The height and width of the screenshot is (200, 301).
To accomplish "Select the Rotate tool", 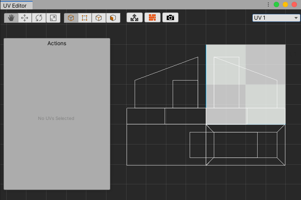I will pos(39,18).
